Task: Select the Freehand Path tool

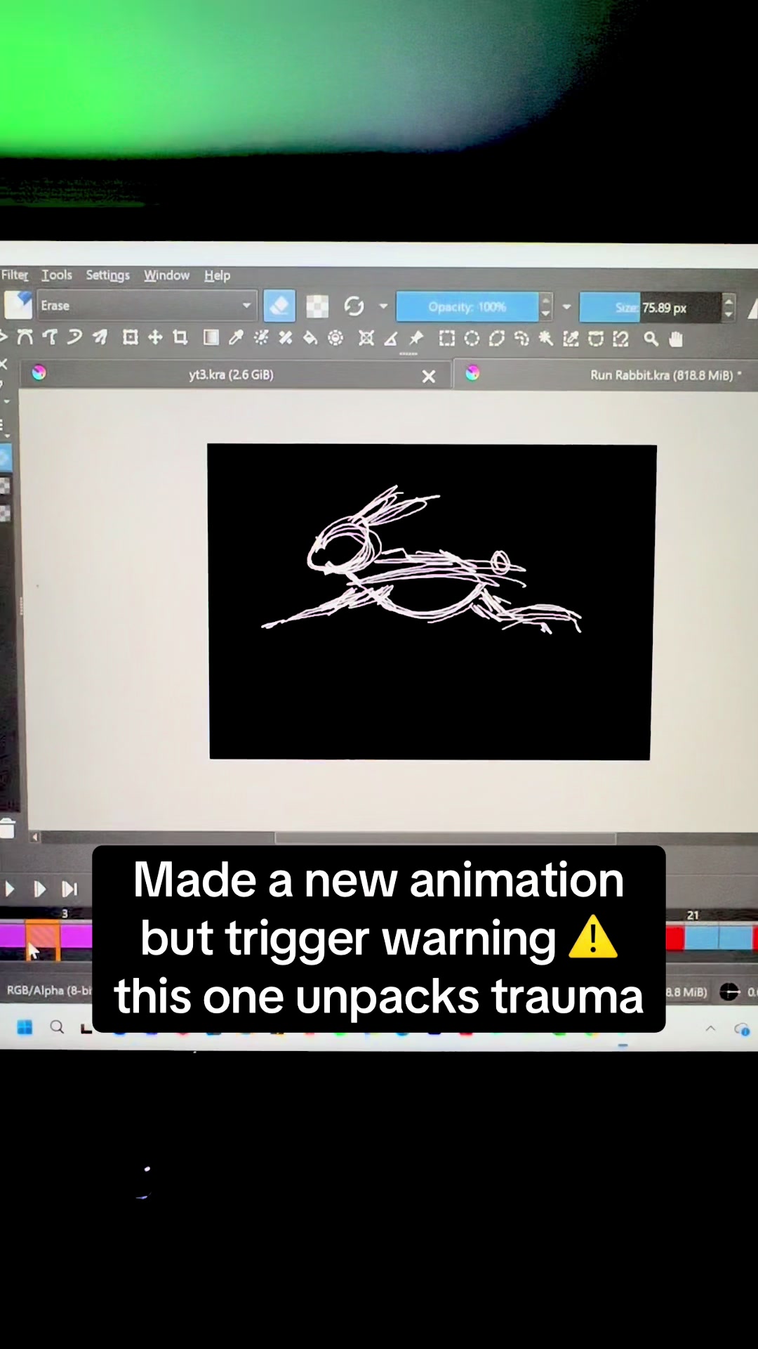Action: click(x=50, y=337)
